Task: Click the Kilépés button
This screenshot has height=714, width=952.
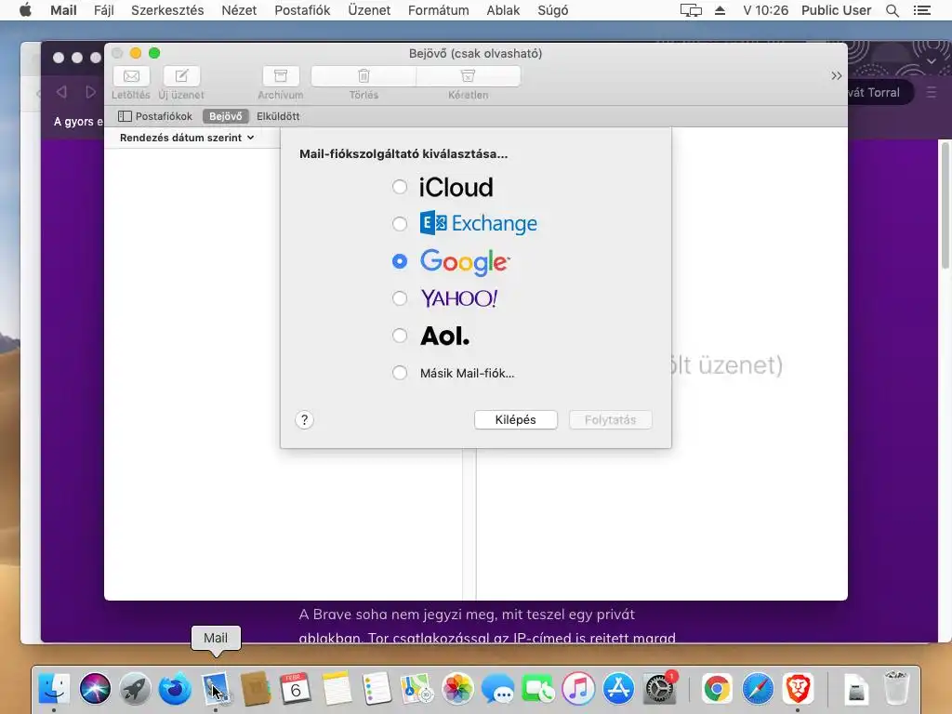Action: click(515, 419)
